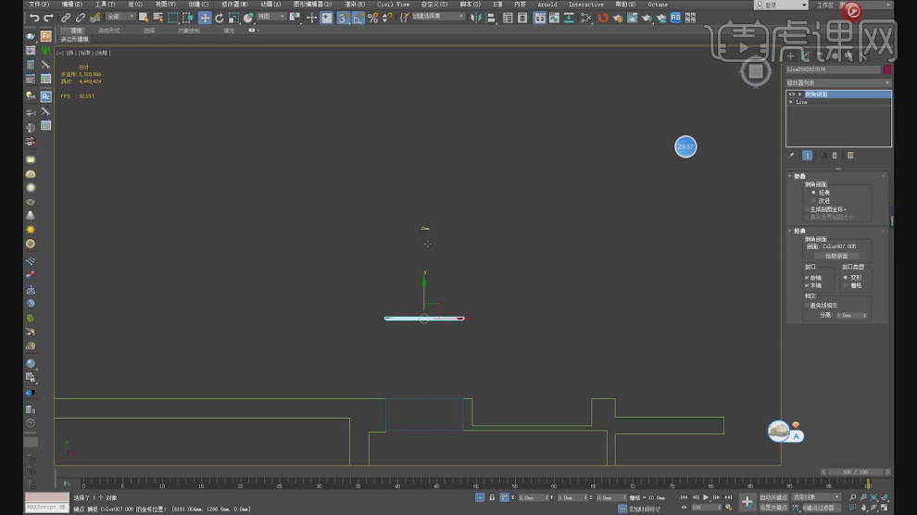Toggle the selection lock padlock icon
This screenshot has height=515, width=917.
(x=491, y=497)
